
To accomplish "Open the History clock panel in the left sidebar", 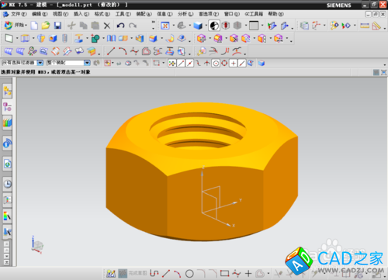I will pyautogui.click(x=8, y=184).
